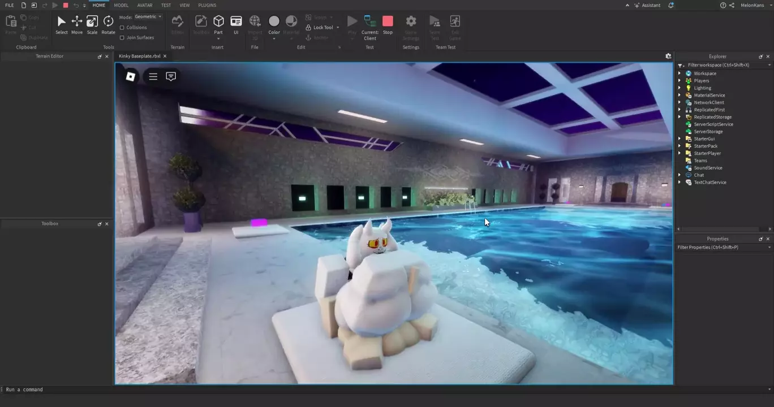Click the Roblox logo menu in viewport
The width and height of the screenshot is (774, 407).
[x=130, y=76]
